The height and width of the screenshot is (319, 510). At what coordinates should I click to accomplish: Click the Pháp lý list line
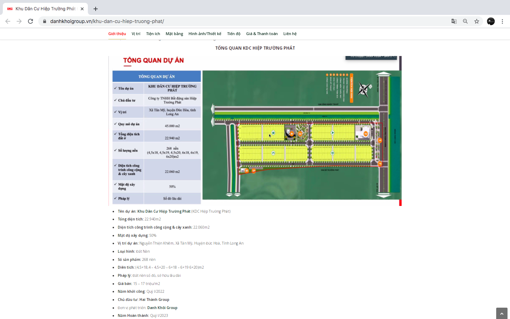[x=149, y=276]
